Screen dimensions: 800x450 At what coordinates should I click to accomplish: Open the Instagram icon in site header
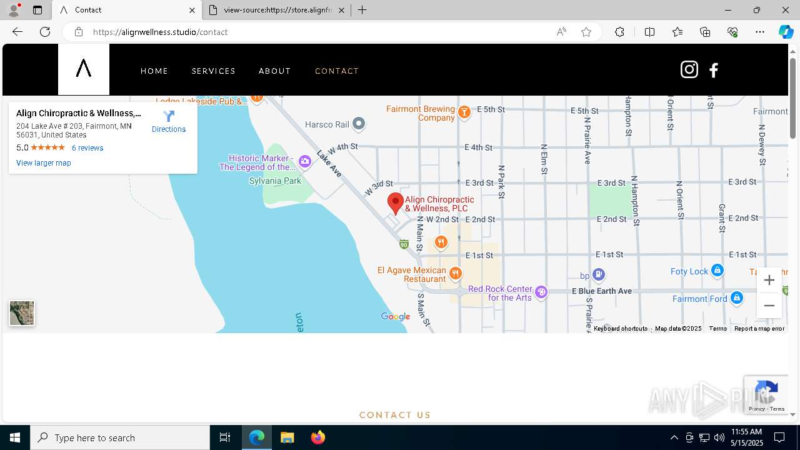(x=689, y=69)
